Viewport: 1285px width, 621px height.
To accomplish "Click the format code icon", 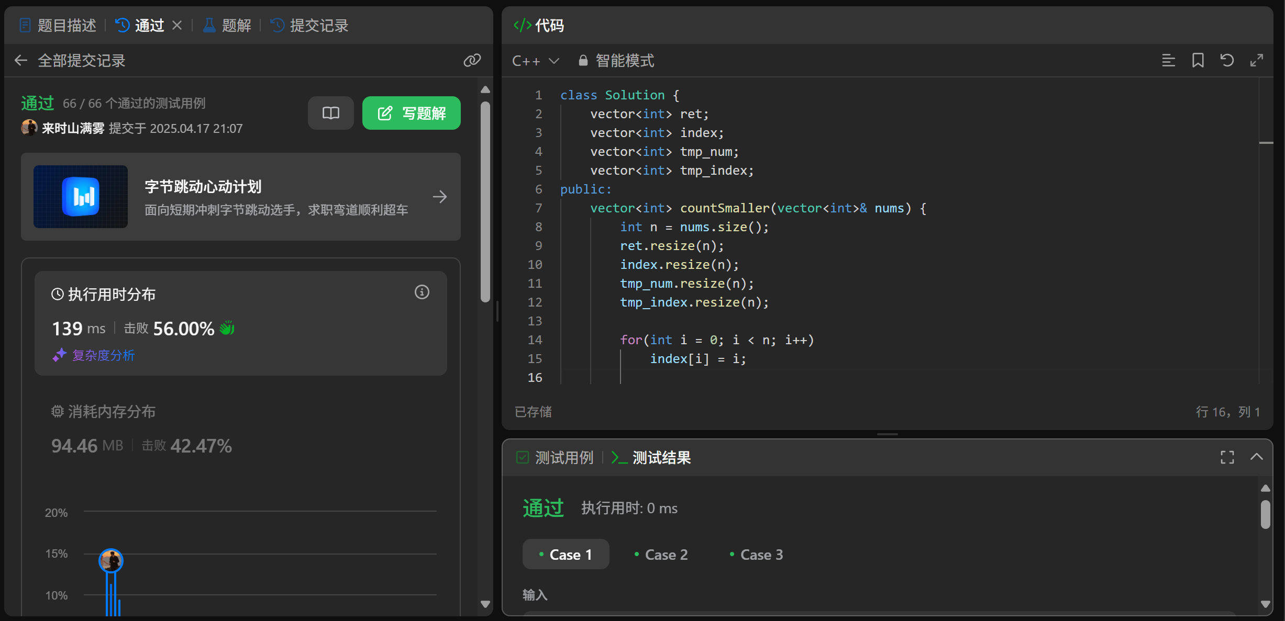I will [x=1168, y=61].
